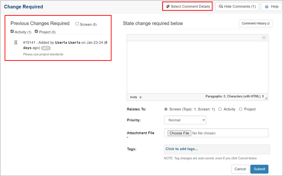Enable the Screen filter checkbox
This screenshot has height=176, width=283.
point(77,24)
